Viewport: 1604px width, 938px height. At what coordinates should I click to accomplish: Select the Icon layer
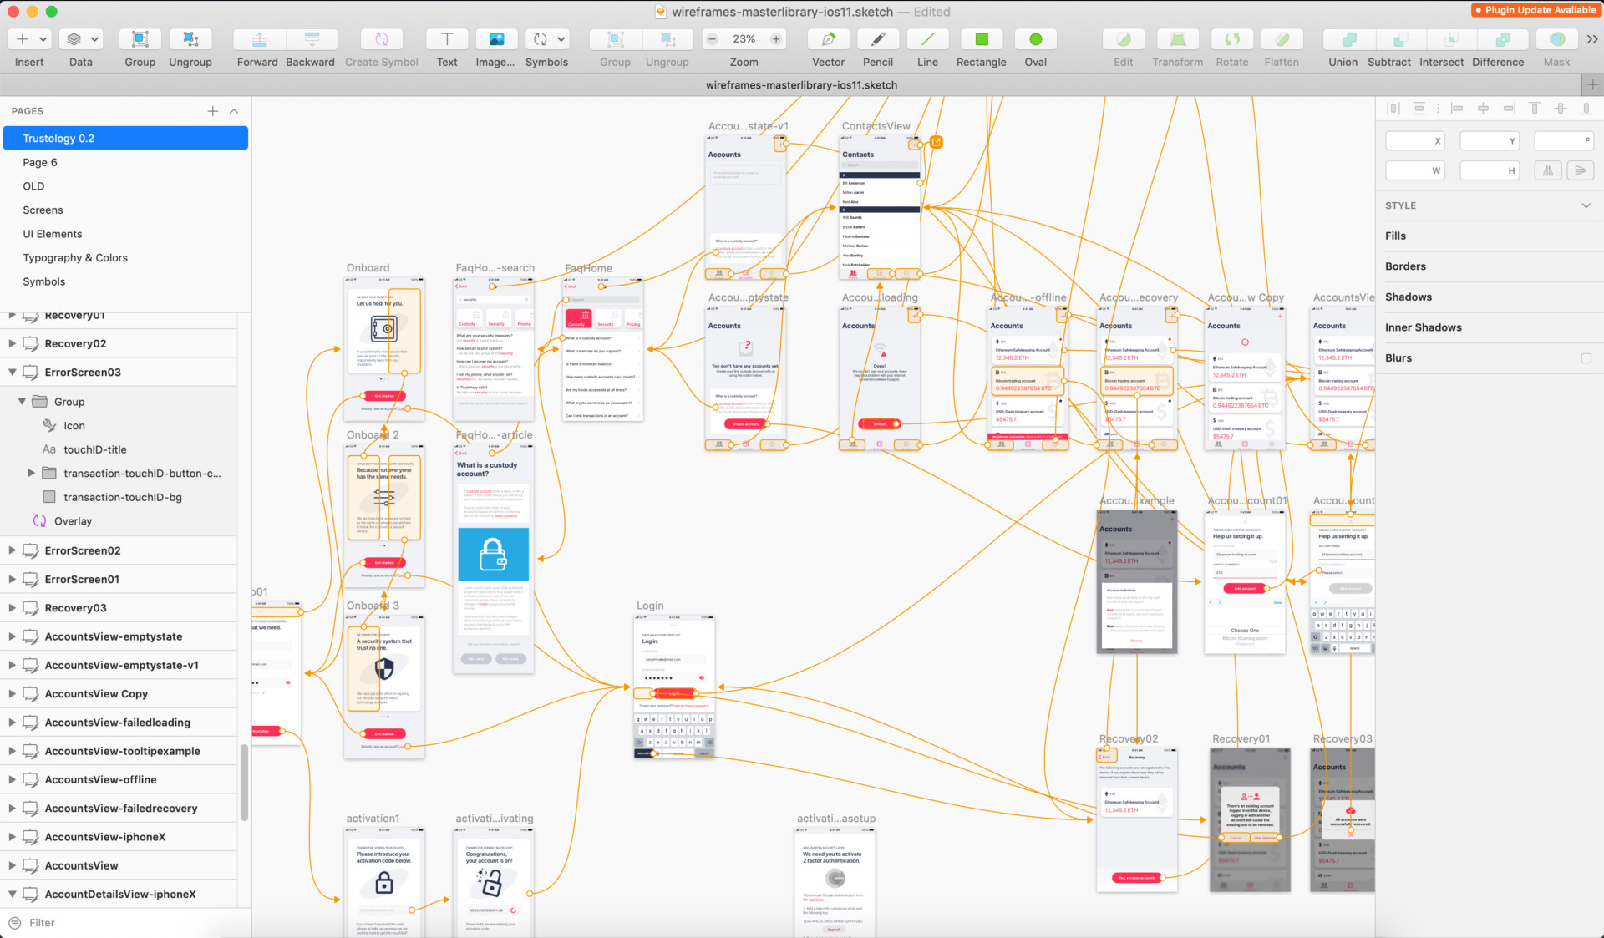point(119,426)
